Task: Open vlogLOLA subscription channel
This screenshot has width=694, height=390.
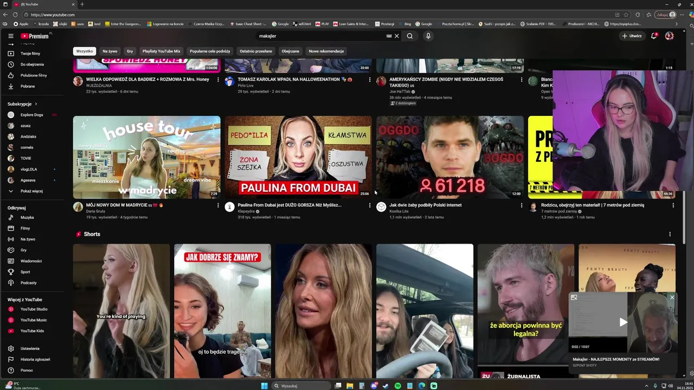Action: [29, 169]
